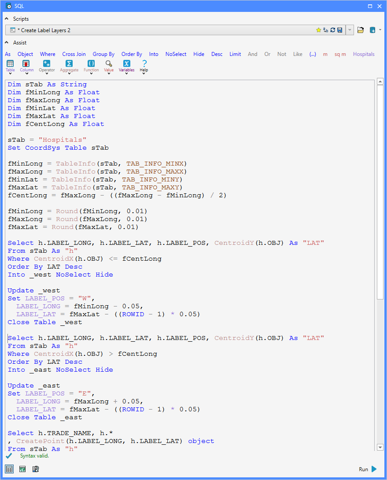Save the script with the floppy disk icon
Screen dimensions: 387x480
click(x=339, y=30)
